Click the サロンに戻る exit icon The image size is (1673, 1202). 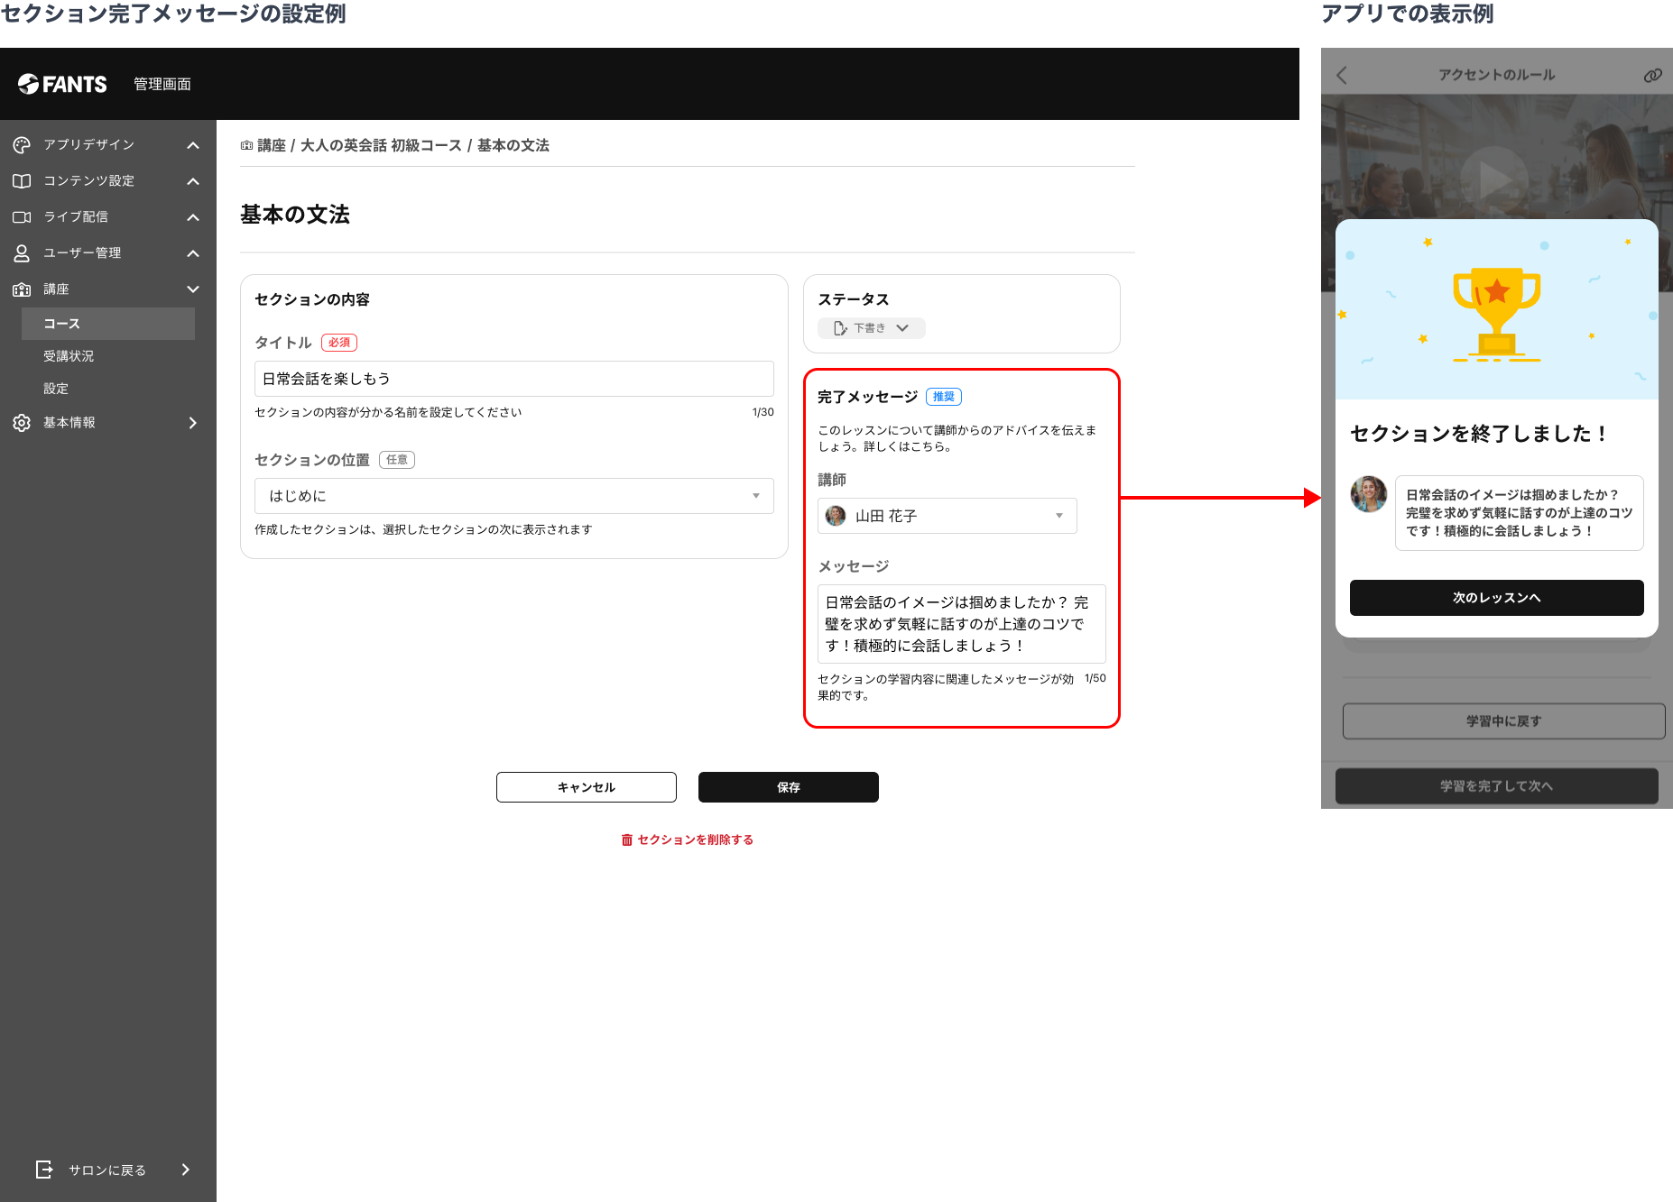44,1170
